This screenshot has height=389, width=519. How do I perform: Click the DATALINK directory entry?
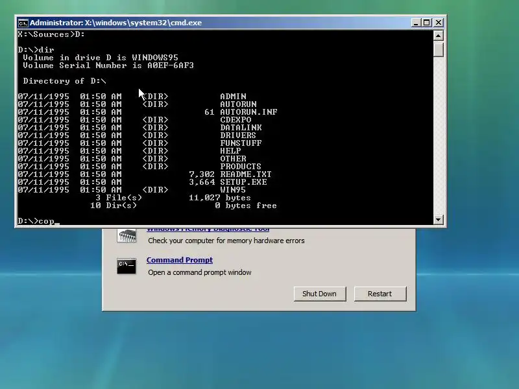241,128
